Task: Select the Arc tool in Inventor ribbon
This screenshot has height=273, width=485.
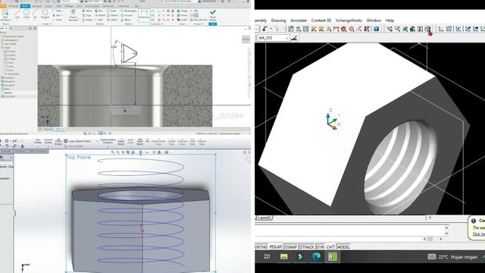Action: pyautogui.click(x=36, y=14)
